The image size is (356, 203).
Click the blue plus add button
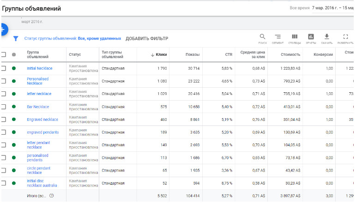coord(2,30)
